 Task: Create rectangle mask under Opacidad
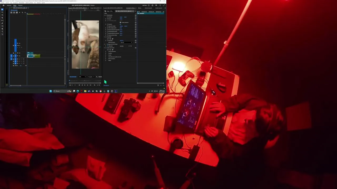pyautogui.click(x=110, y=39)
